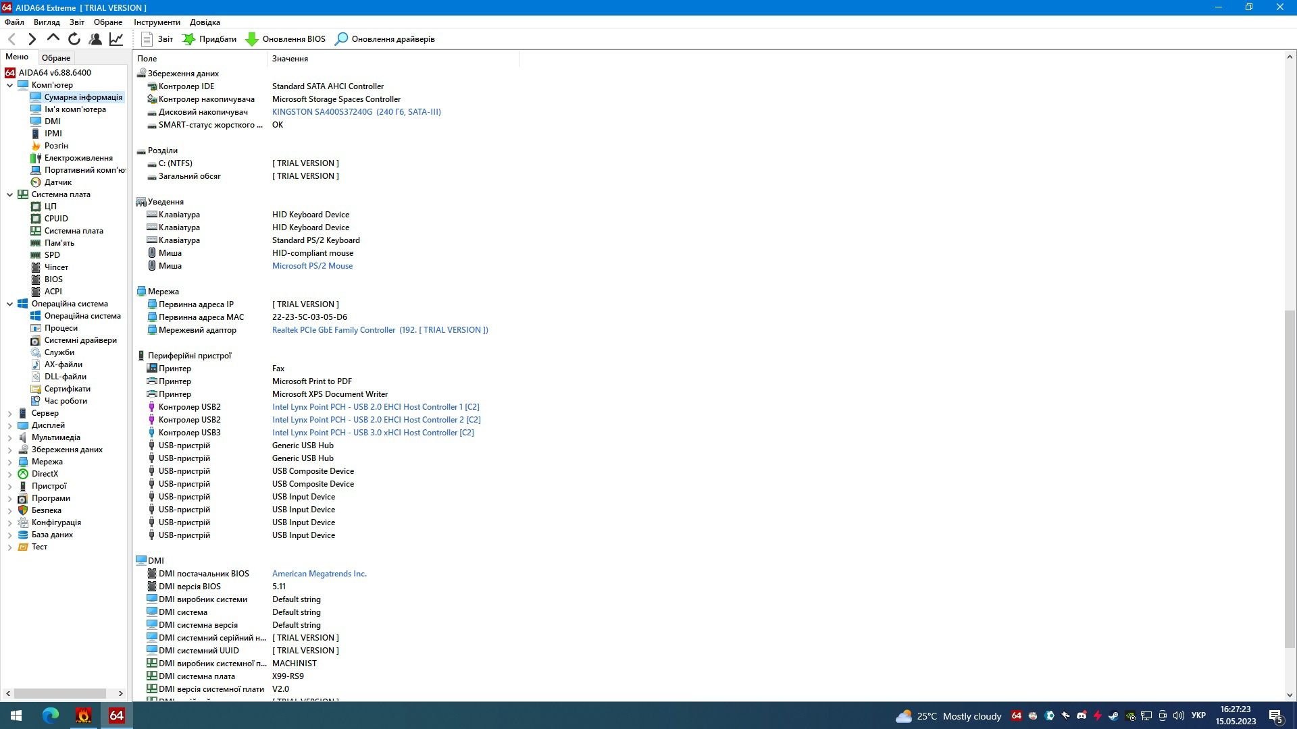1297x729 pixels.
Task: Select ЦП in the tree
Action: (x=50, y=207)
